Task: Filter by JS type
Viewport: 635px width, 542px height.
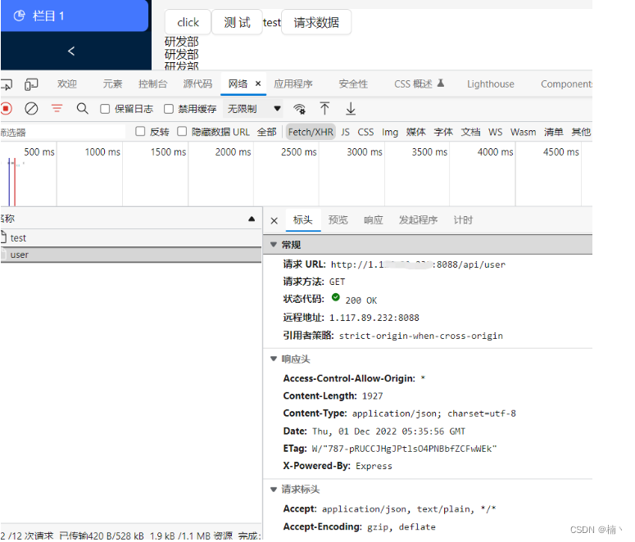Action: click(345, 132)
